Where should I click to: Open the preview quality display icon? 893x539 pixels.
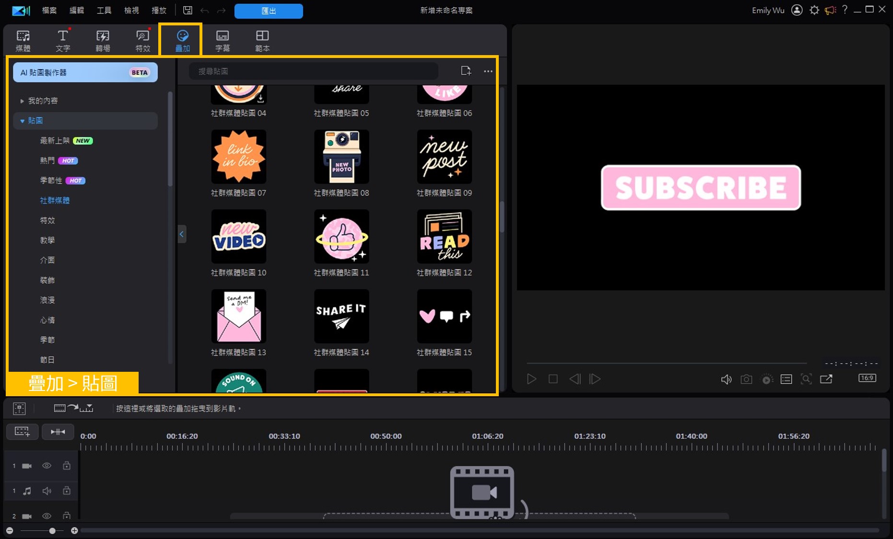[x=786, y=379]
